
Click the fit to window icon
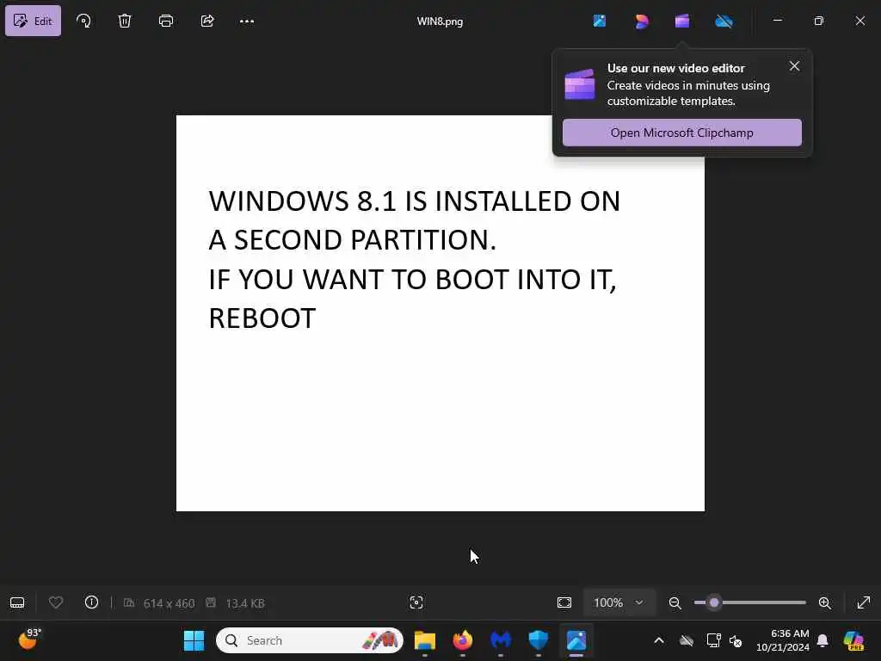point(564,602)
